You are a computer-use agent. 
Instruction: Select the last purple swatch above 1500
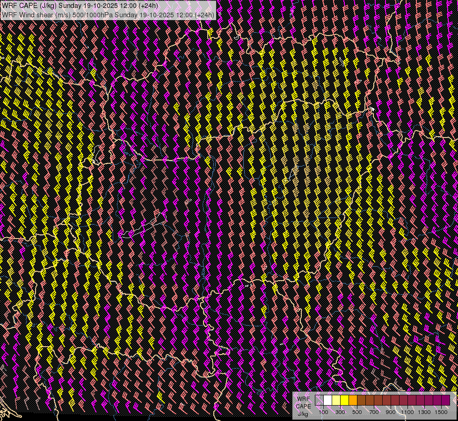(x=445, y=400)
